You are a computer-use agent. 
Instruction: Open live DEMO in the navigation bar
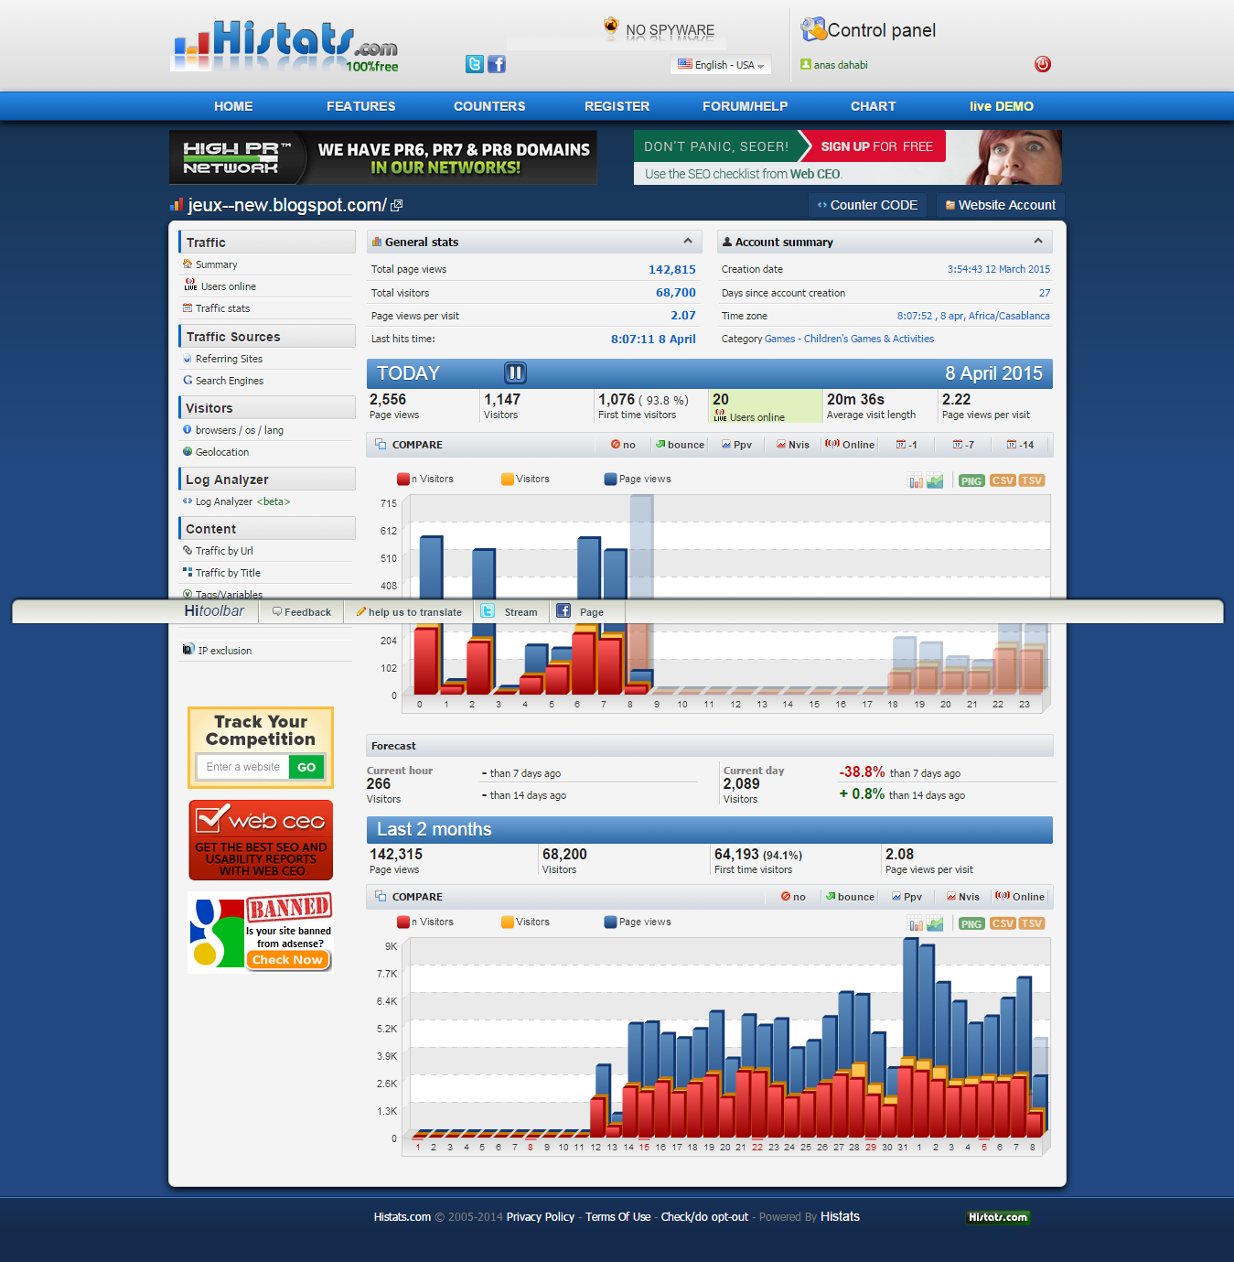pos(1002,106)
